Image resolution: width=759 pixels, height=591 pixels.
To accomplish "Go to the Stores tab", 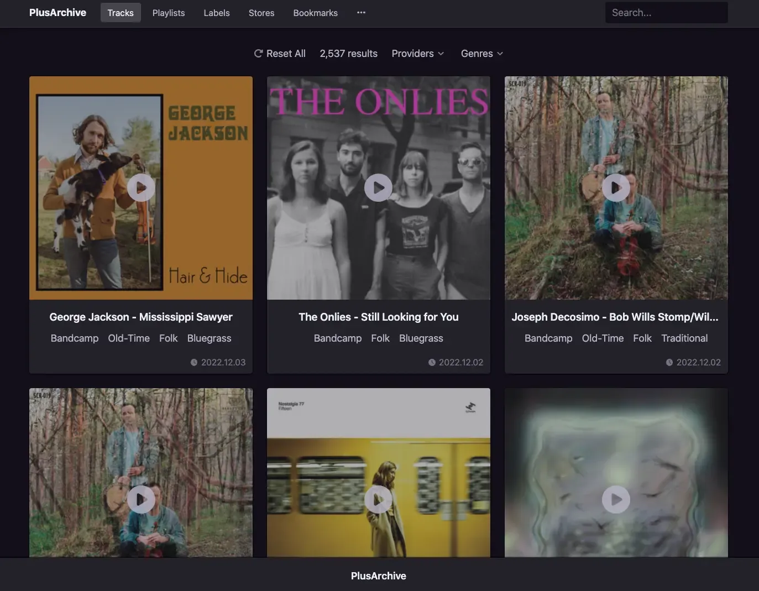I will [x=261, y=13].
